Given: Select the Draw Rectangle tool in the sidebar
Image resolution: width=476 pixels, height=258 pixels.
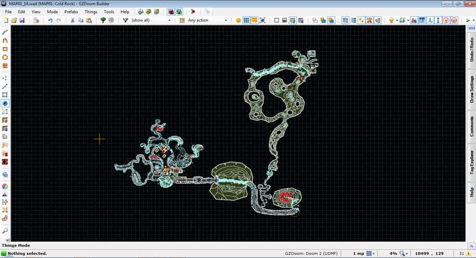Looking at the screenshot, I should click(x=5, y=49).
